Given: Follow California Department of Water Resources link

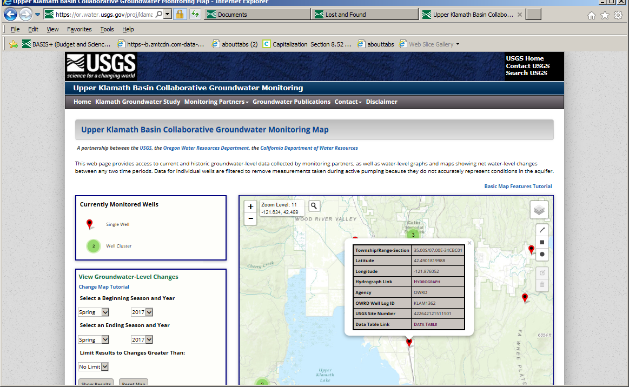Looking at the screenshot, I should pyautogui.click(x=309, y=148).
